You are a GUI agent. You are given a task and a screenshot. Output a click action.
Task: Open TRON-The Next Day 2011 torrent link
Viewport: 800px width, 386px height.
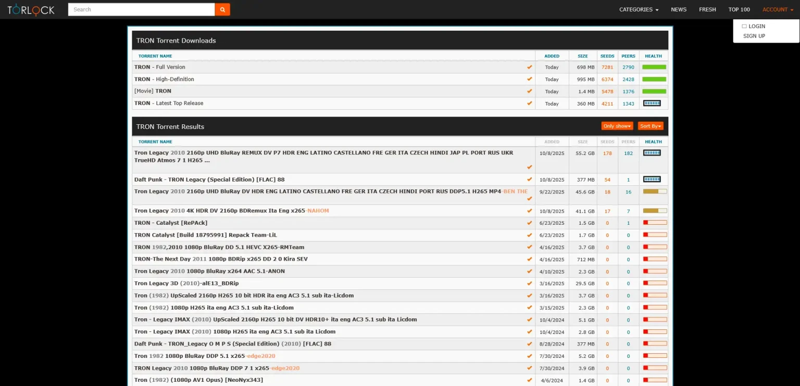click(221, 259)
